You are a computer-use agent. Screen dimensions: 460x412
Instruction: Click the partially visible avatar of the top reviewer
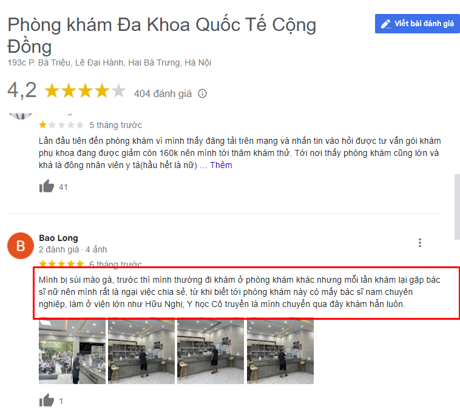[x=21, y=117]
